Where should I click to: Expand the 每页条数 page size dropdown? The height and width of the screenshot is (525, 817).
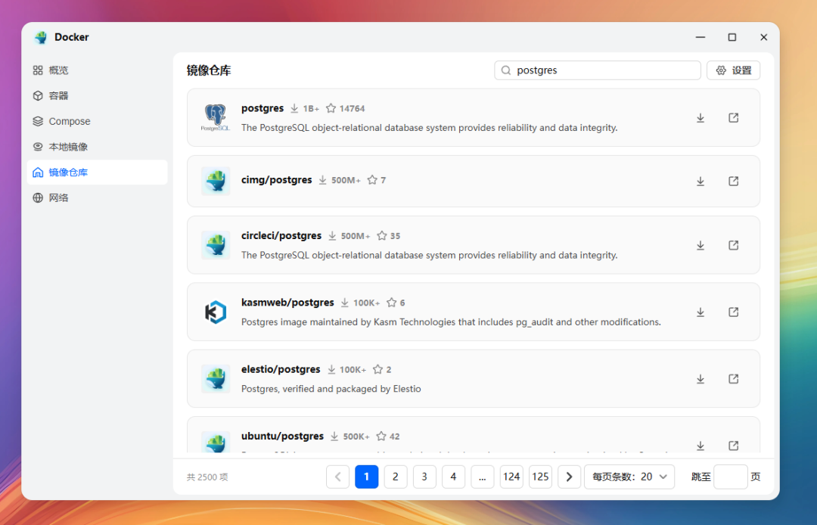(629, 477)
